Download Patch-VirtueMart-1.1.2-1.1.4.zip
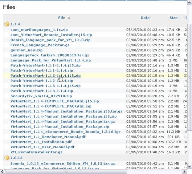192x174 pixels. tap(42, 81)
